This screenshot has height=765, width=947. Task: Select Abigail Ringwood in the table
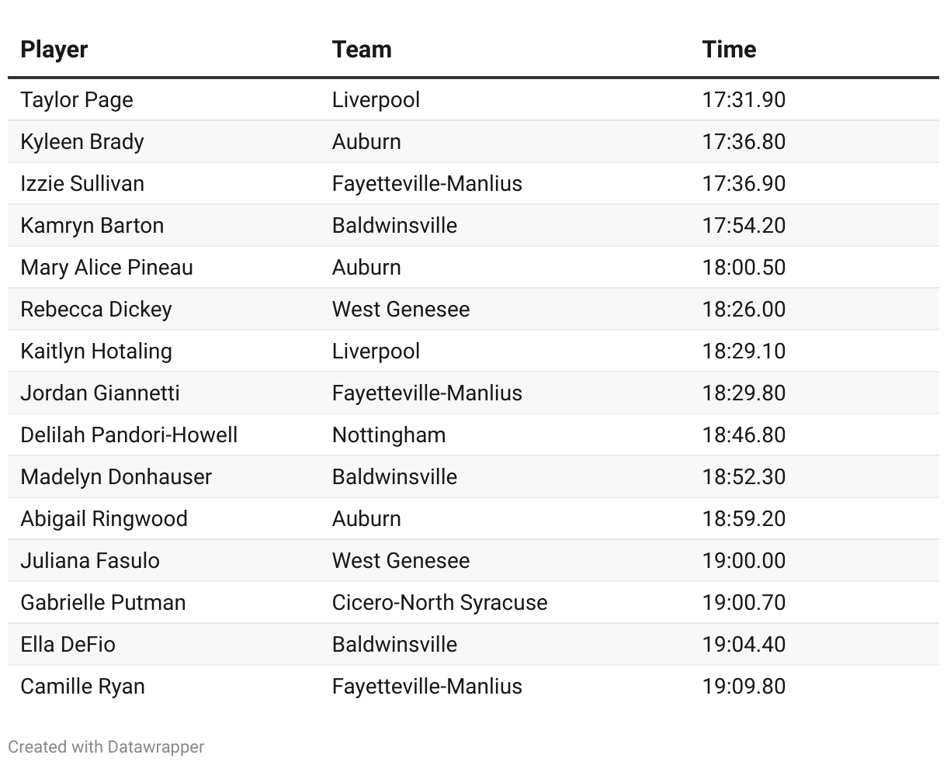pyautogui.click(x=104, y=519)
